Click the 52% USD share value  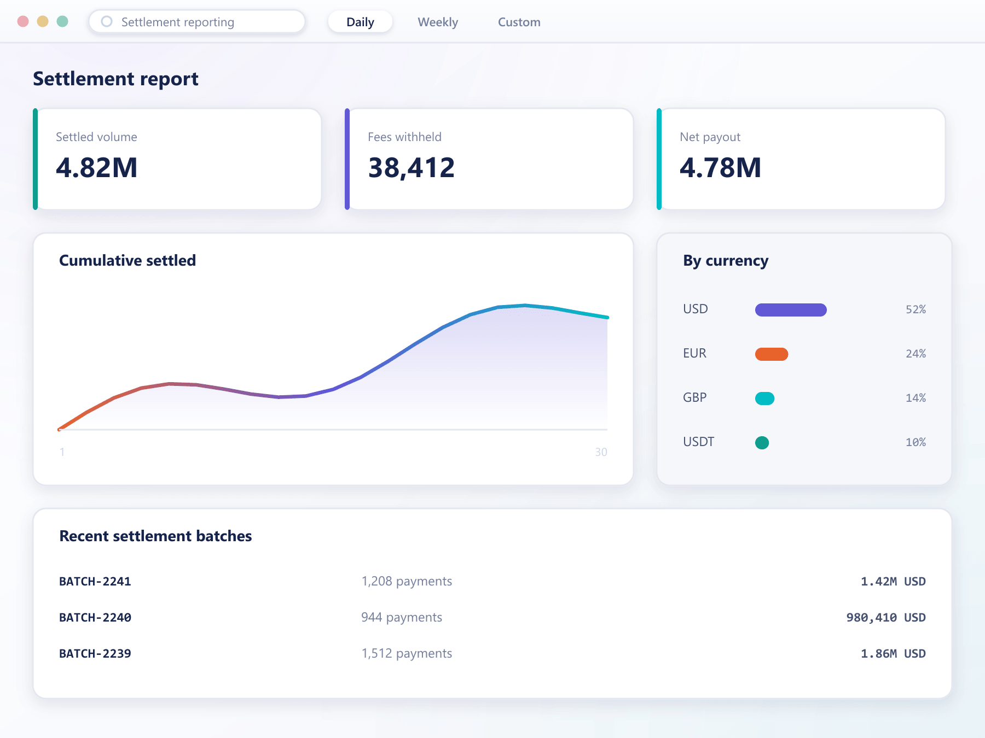click(916, 309)
